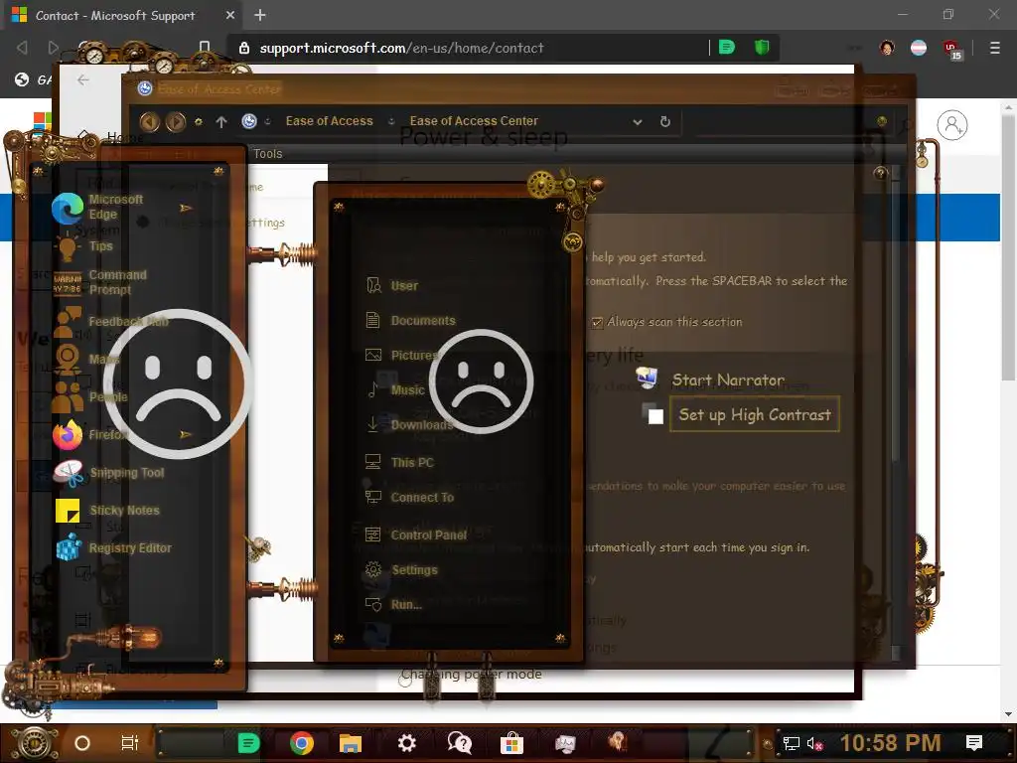Image resolution: width=1017 pixels, height=763 pixels.
Task: Open Control Panel from start panel
Action: pyautogui.click(x=416, y=535)
